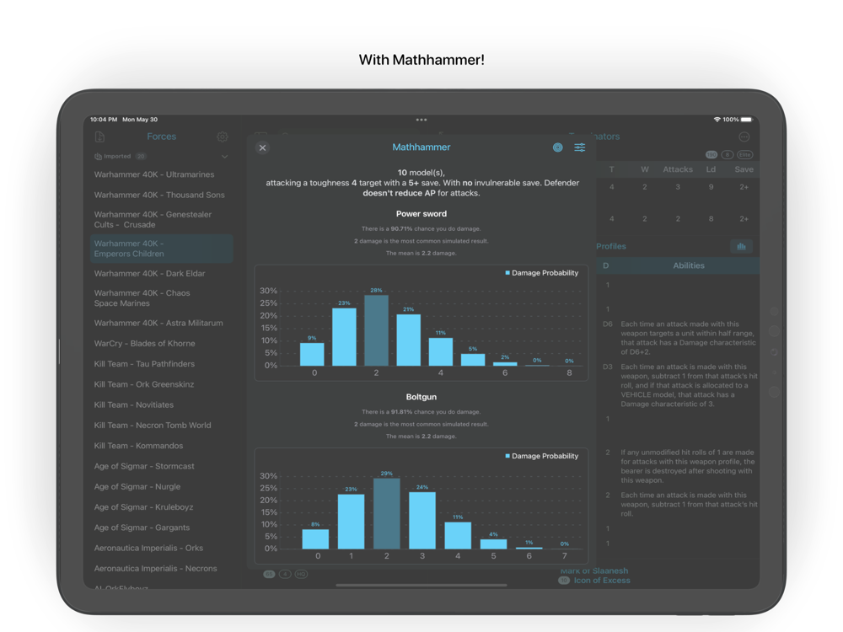Tap the Profiles section label
The width and height of the screenshot is (843, 632).
coord(611,246)
